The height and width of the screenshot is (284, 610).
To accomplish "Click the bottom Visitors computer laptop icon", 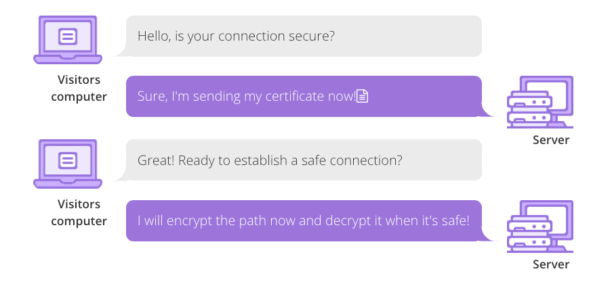I will pyautogui.click(x=68, y=164).
